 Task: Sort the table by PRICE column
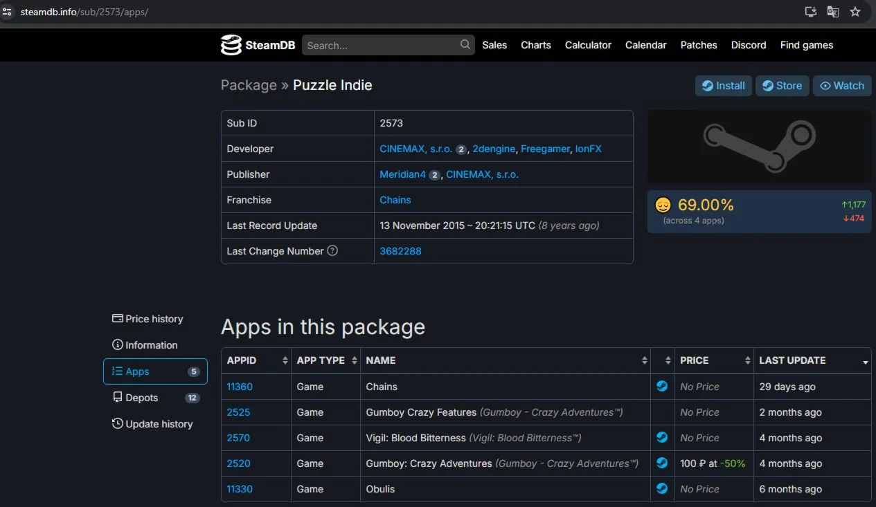(714, 360)
